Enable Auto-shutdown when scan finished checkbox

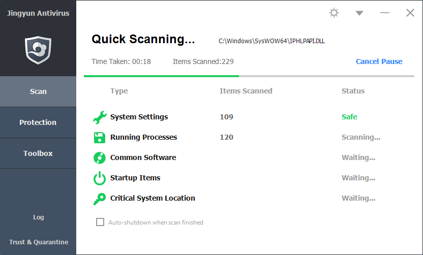(x=100, y=222)
